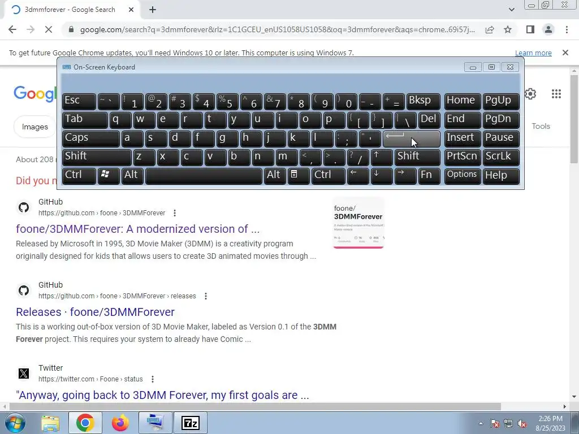579x434 pixels.
Task: Stop loading the page with the X button
Action: 49,29
